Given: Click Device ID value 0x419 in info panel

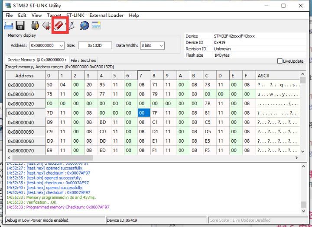Looking at the screenshot, I should 220,42.
